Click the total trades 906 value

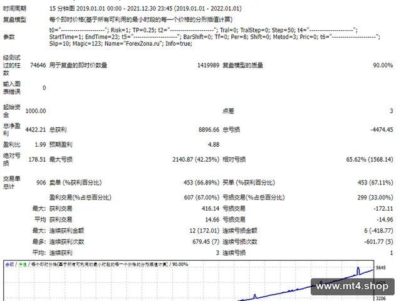41,182
